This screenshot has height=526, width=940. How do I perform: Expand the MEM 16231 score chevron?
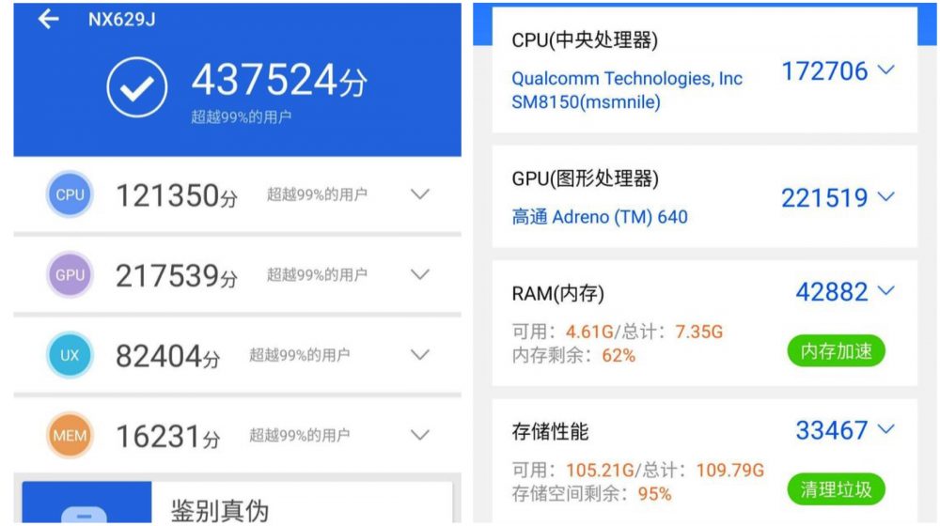420,435
